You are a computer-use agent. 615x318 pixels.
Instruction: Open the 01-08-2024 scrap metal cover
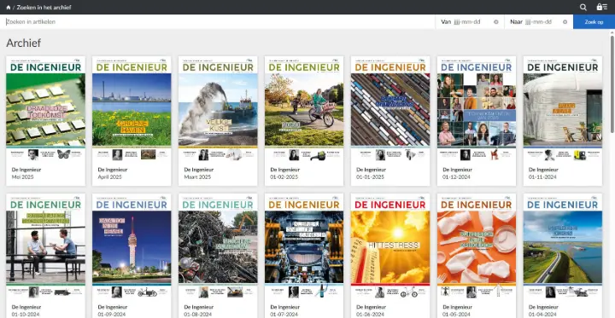218,246
